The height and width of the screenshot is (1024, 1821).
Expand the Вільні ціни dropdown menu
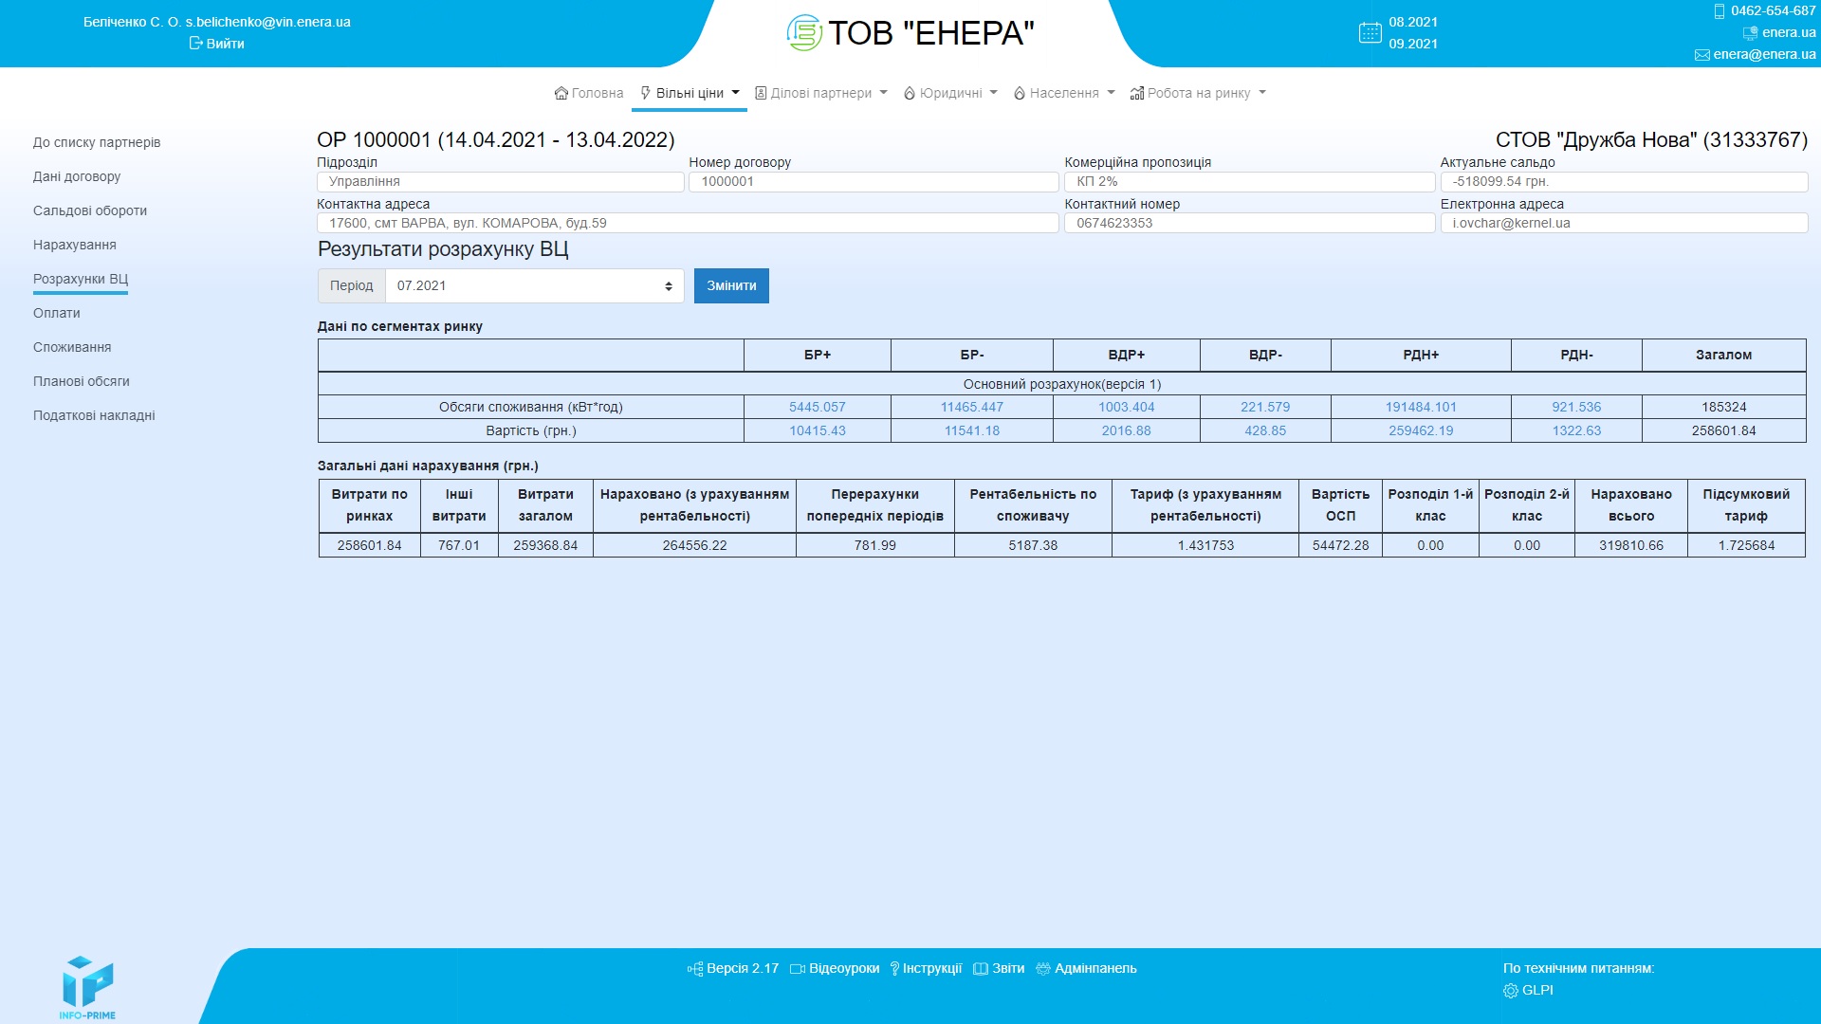coord(690,93)
